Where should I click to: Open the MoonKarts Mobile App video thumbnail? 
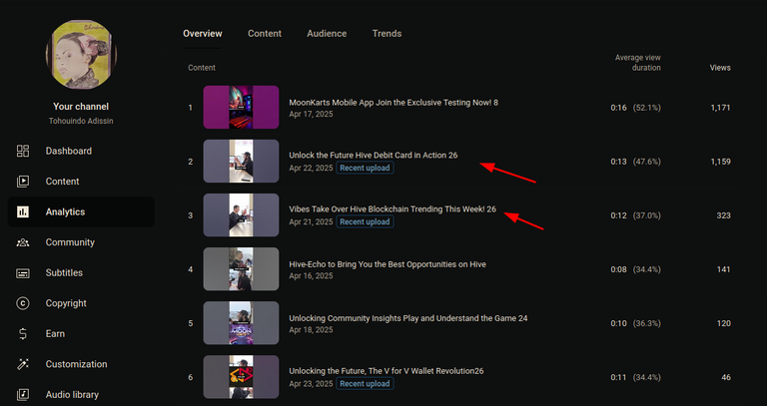[x=241, y=108]
